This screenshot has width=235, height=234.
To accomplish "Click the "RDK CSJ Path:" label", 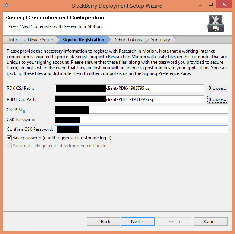I will 20,88.
